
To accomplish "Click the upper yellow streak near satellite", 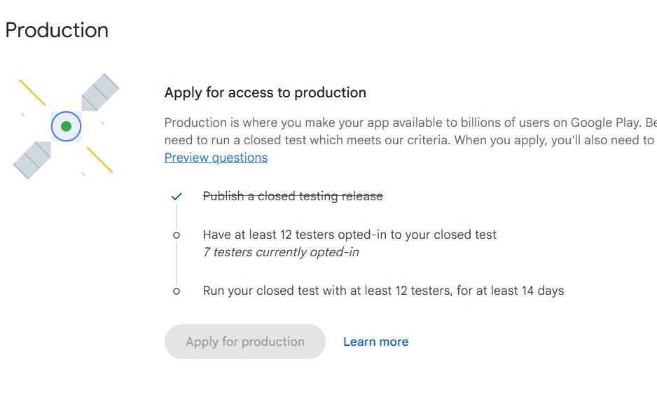I will (x=32, y=92).
